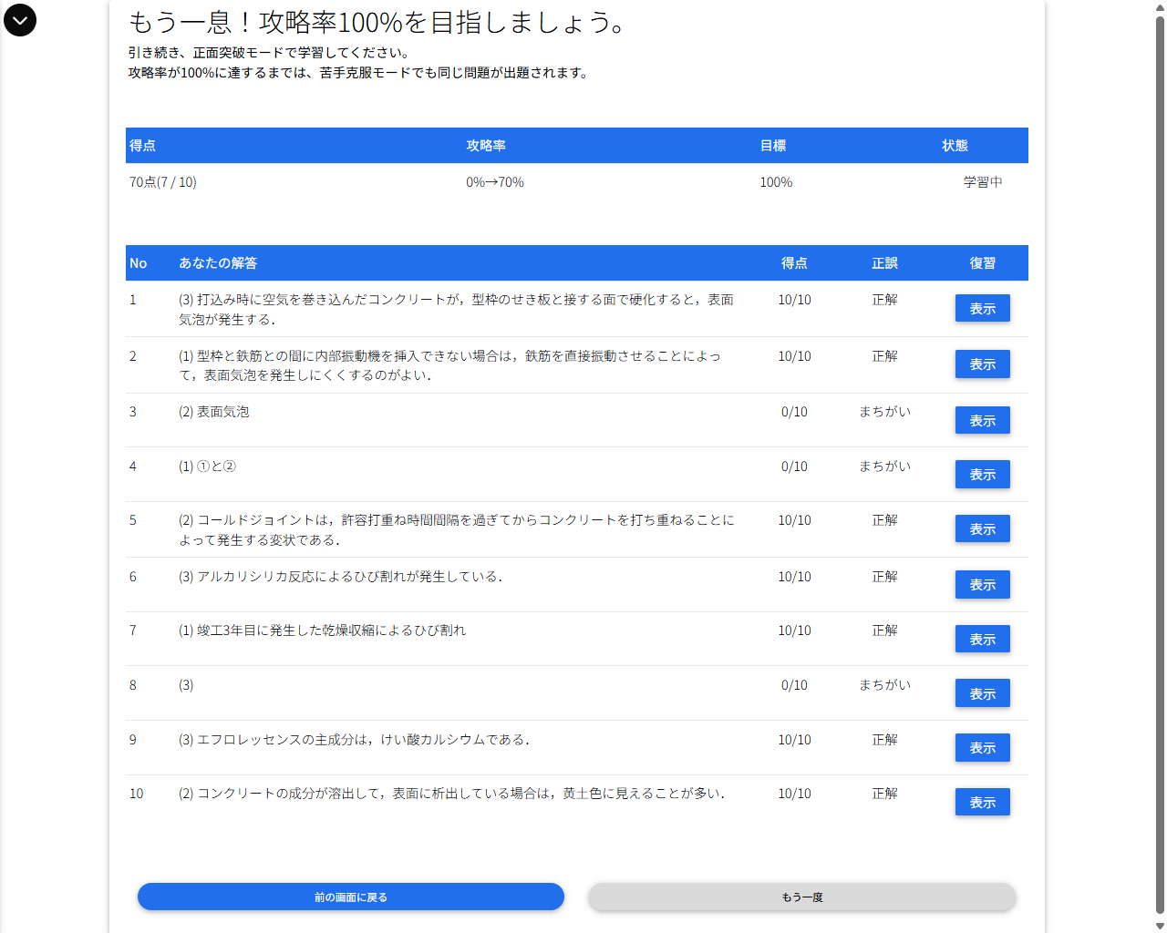Show the review for incorrect question 8
The width and height of the screenshot is (1167, 933).
[x=982, y=692]
